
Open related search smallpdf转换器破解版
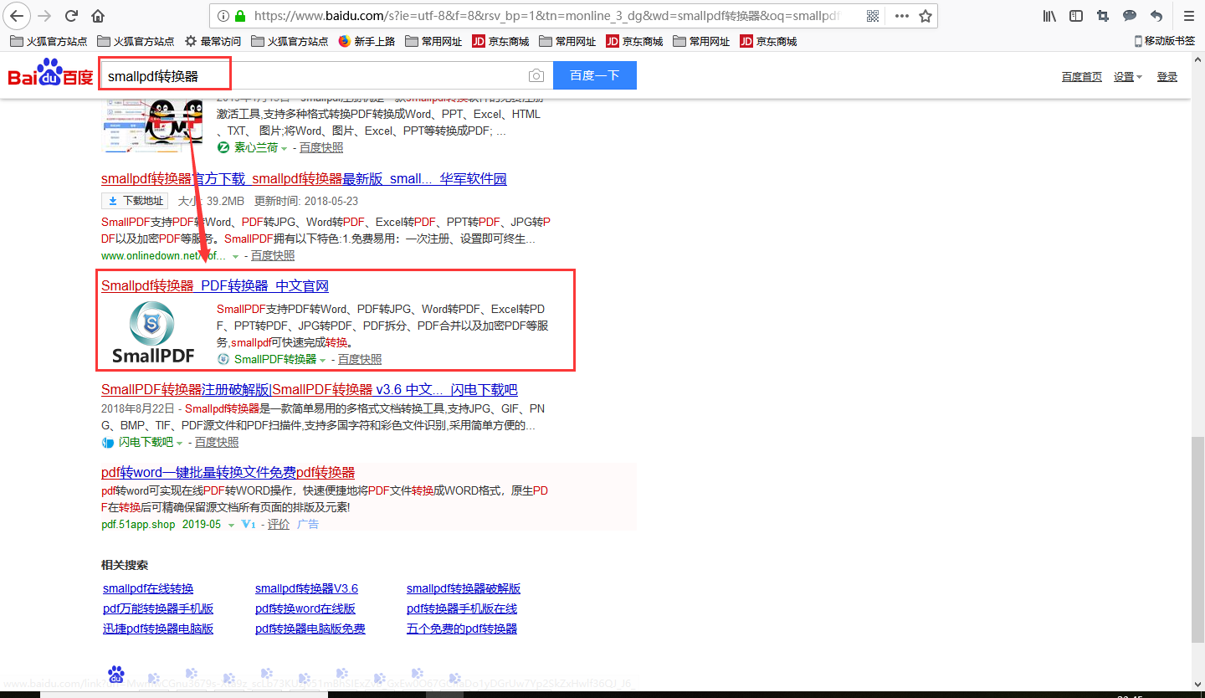click(464, 588)
